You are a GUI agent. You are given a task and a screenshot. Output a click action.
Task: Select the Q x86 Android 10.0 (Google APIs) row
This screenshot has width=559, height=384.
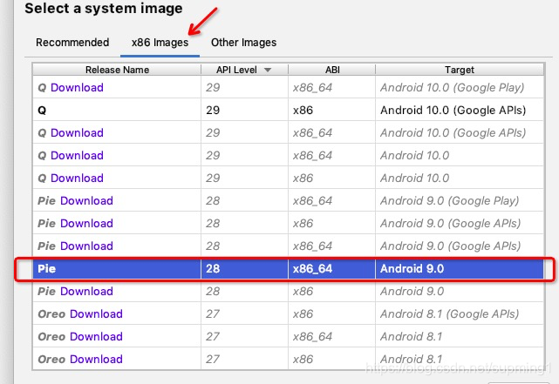(x=288, y=110)
